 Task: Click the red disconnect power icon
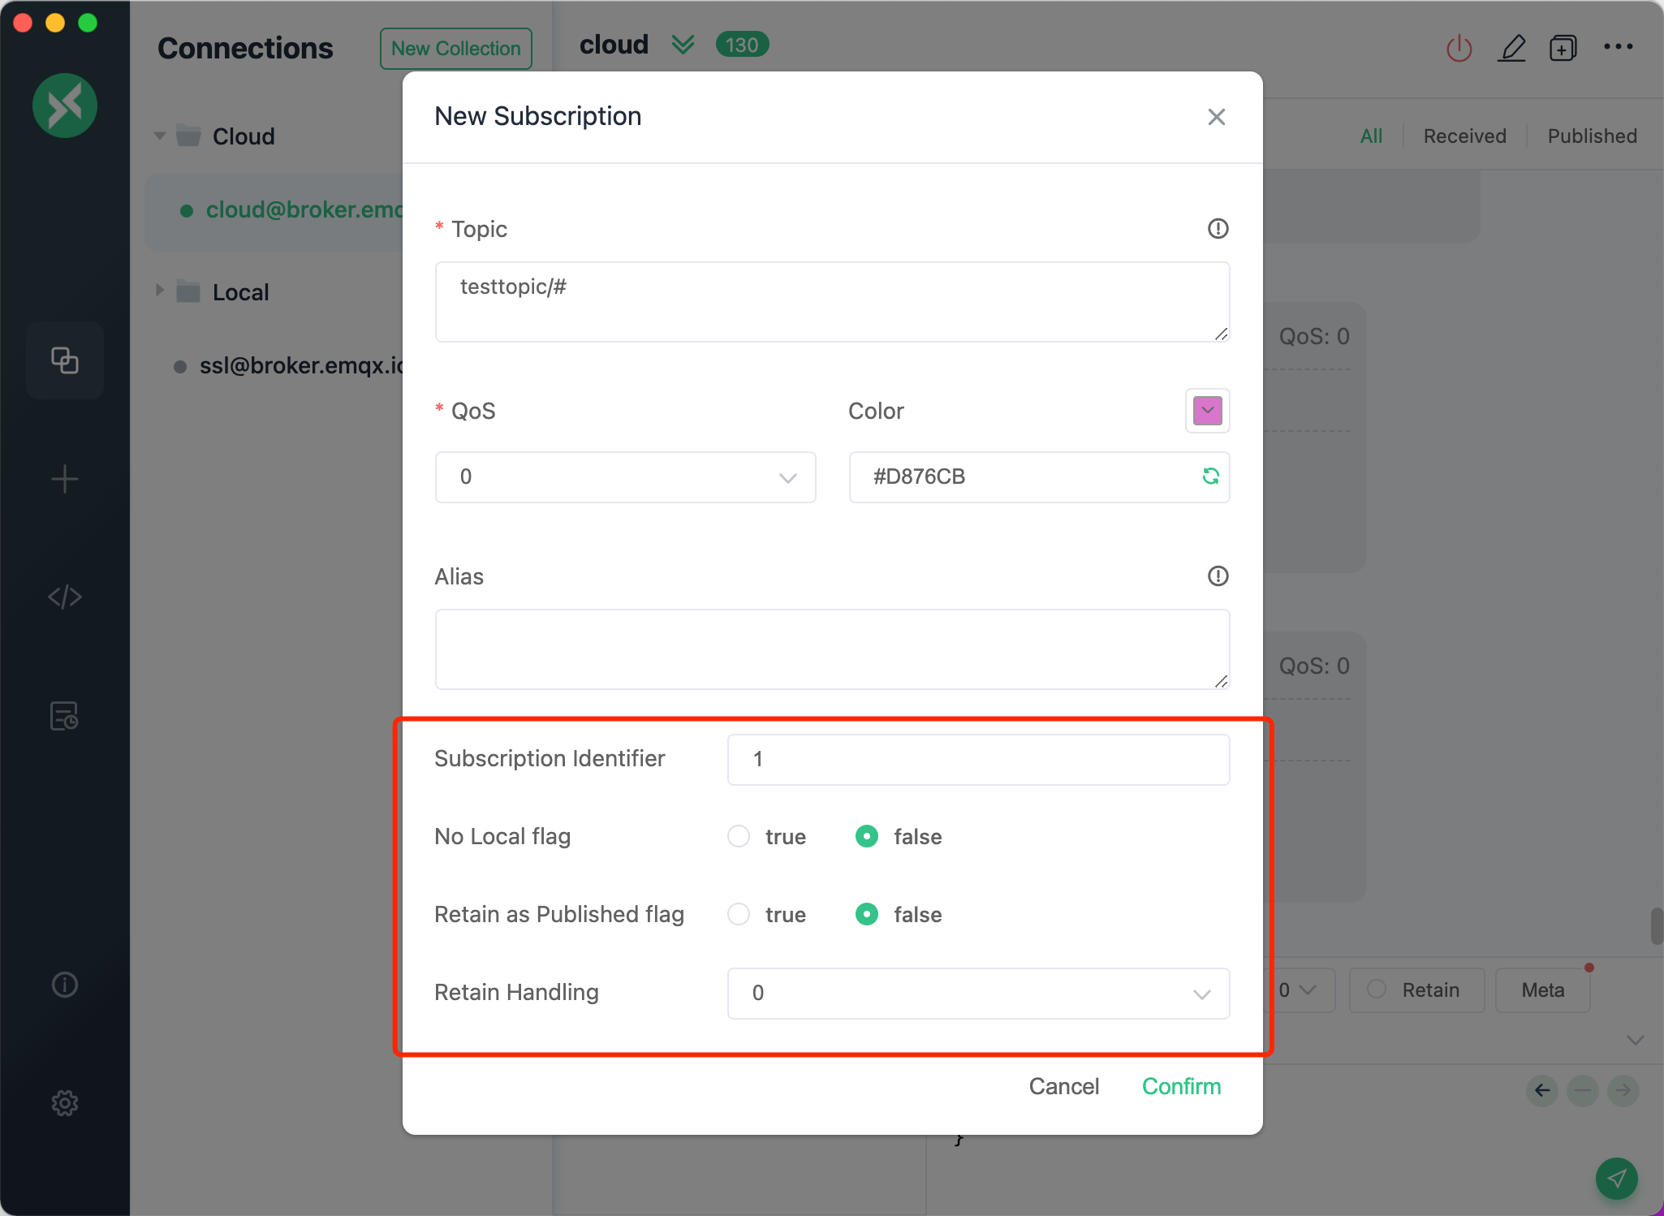[x=1459, y=48]
